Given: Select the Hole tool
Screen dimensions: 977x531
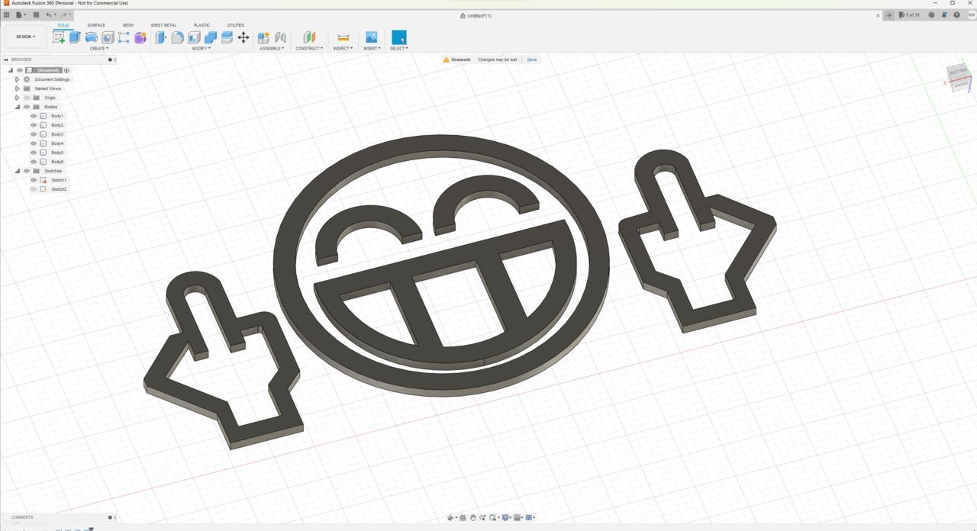Looking at the screenshot, I should click(x=108, y=37).
